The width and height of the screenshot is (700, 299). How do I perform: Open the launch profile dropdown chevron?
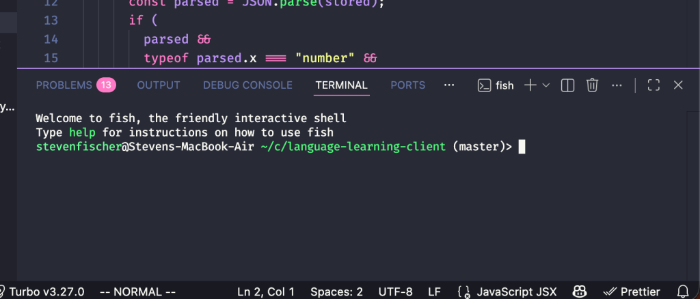point(546,85)
